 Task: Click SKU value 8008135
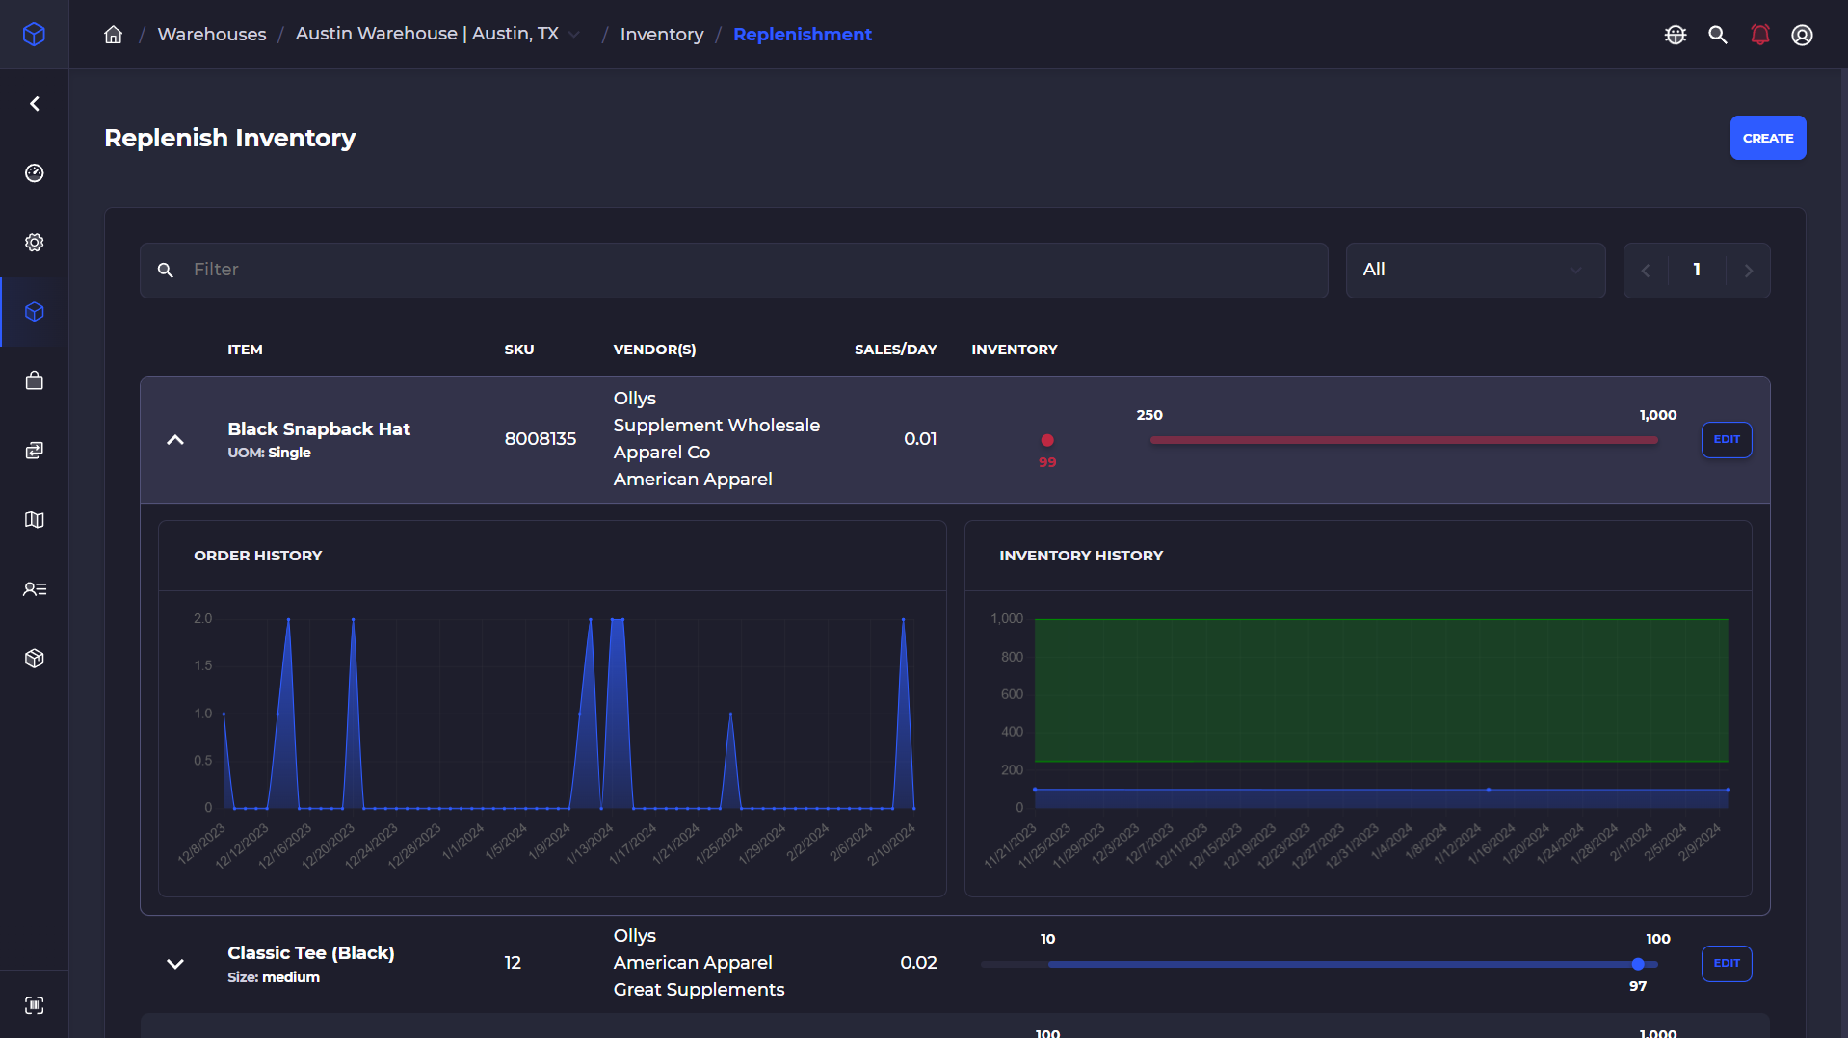point(541,439)
